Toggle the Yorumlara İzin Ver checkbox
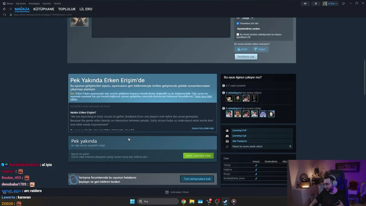Screen dimensions: 366x206 tap(238, 23)
